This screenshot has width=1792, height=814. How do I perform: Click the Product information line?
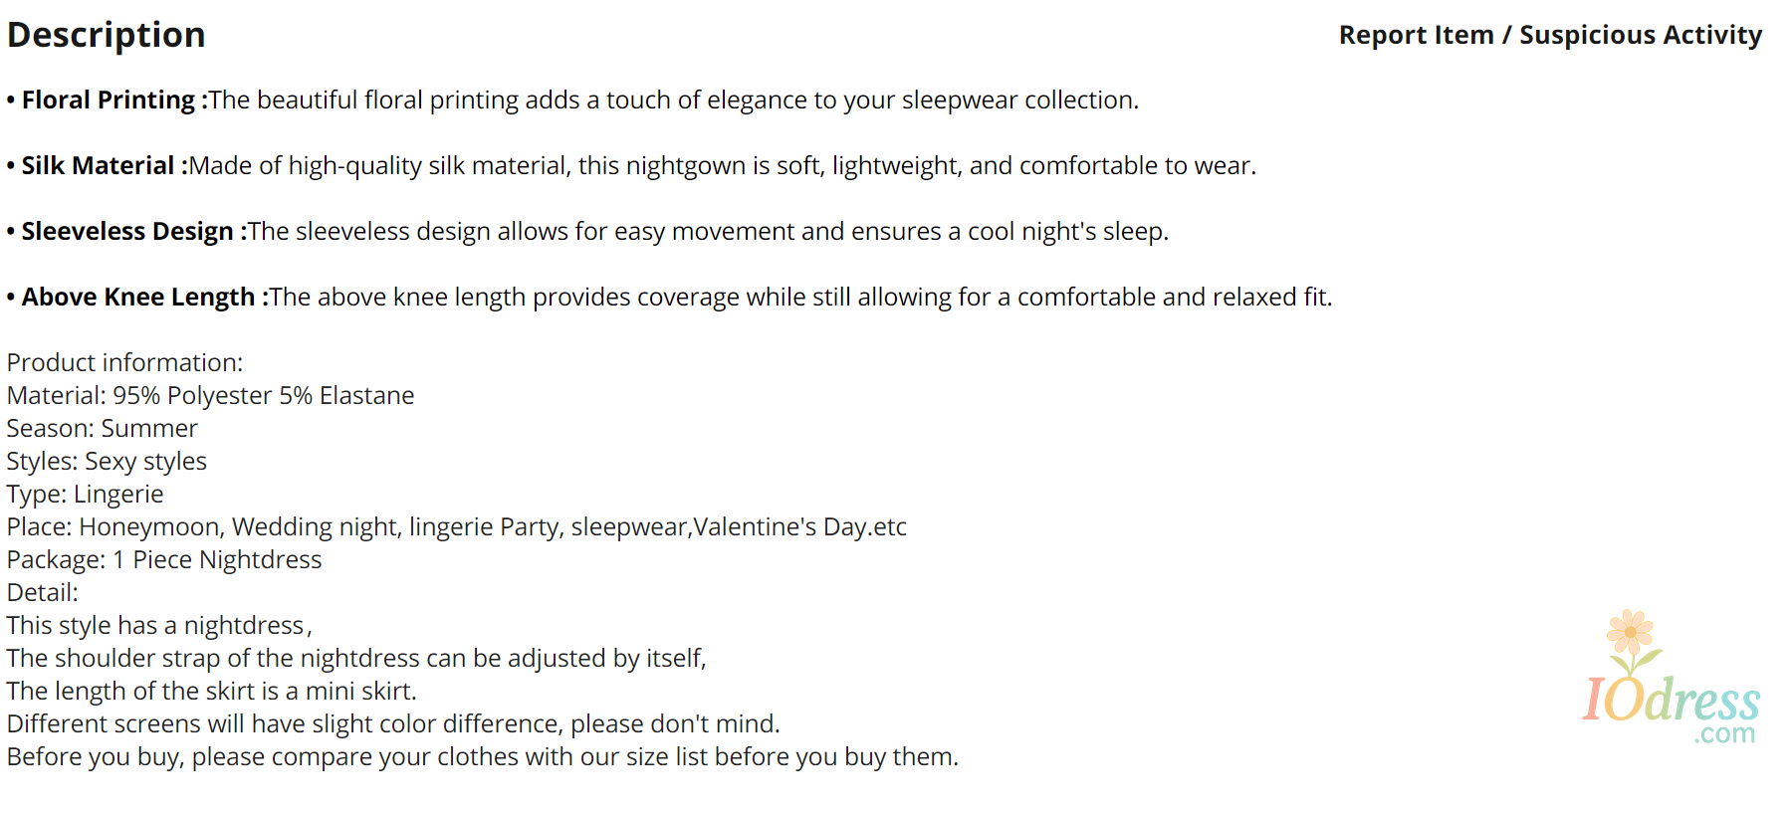click(x=124, y=362)
